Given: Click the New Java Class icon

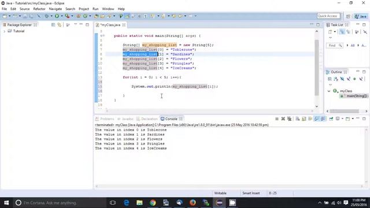Looking at the screenshot, I should point(85,16).
